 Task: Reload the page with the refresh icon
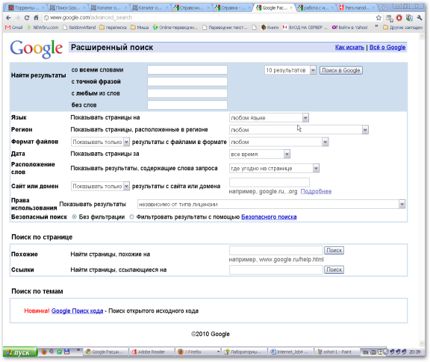(x=27, y=18)
